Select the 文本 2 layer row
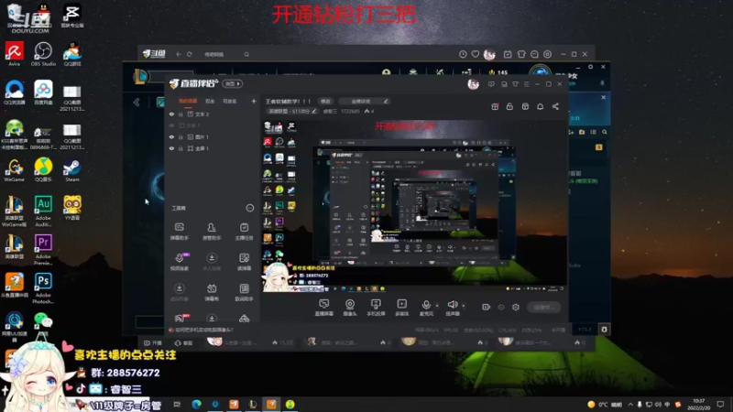The height and width of the screenshot is (412, 733). point(213,114)
